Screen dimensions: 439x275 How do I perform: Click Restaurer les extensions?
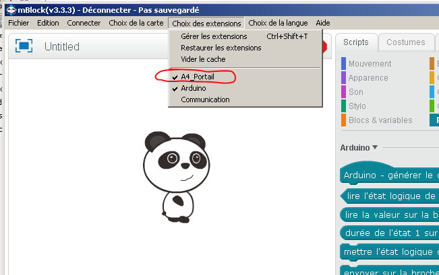(x=221, y=48)
